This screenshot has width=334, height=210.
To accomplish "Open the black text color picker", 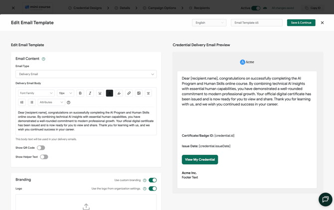I will click(110, 93).
